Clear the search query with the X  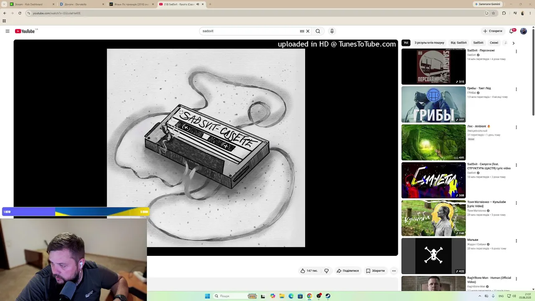point(308,31)
